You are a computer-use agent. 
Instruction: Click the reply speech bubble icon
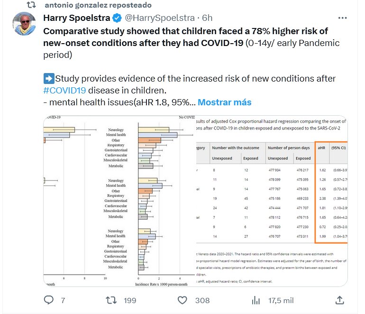[x=49, y=300]
